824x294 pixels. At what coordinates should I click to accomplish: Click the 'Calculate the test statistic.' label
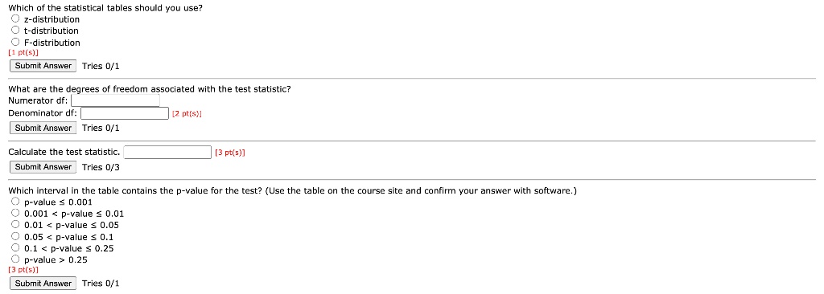coord(64,153)
